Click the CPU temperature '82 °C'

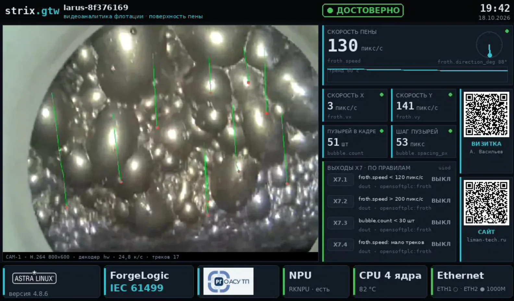(367, 289)
